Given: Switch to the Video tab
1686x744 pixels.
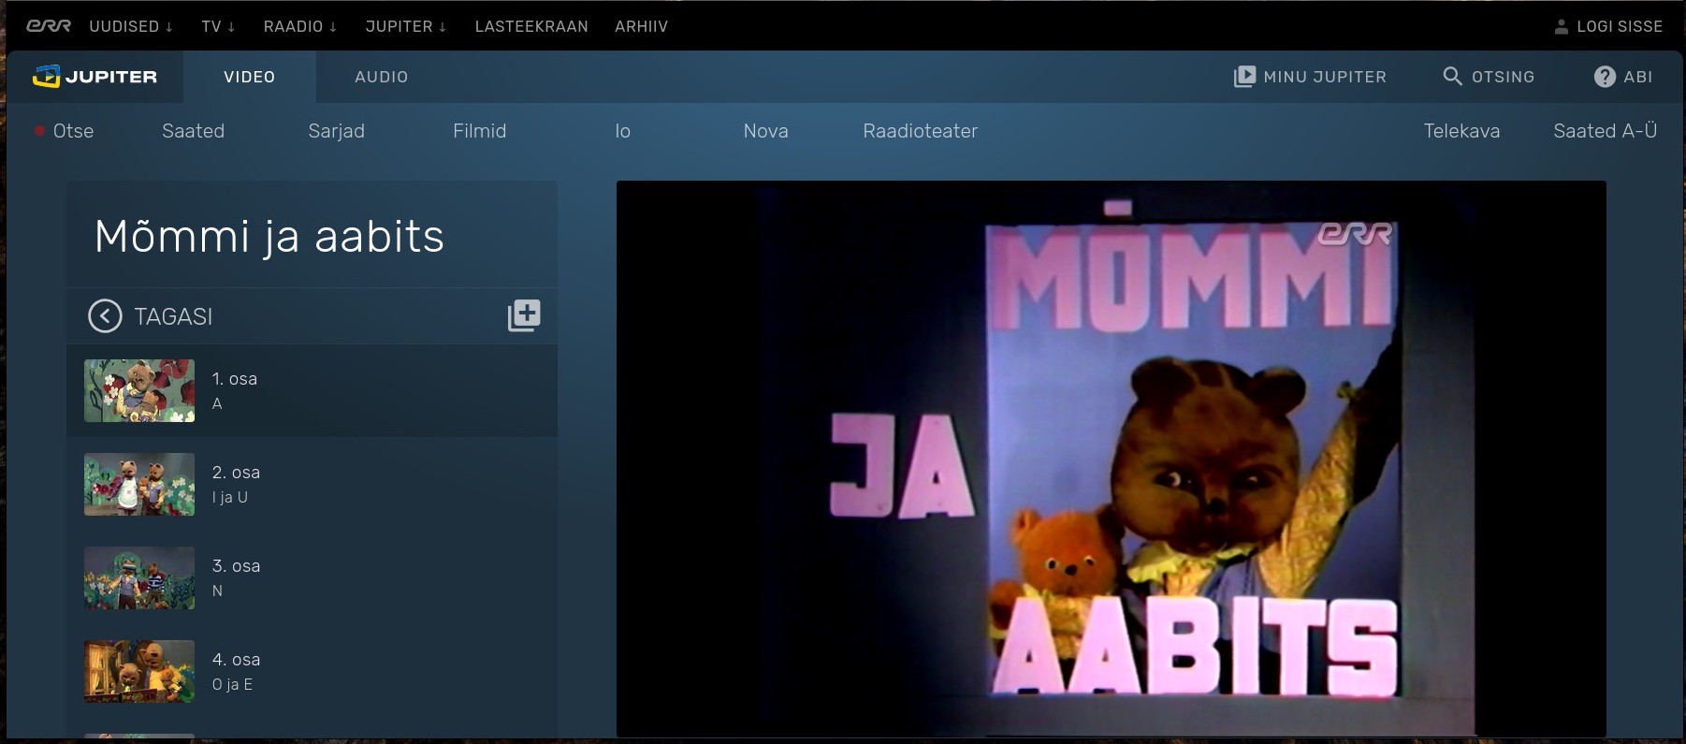Looking at the screenshot, I should tap(250, 77).
